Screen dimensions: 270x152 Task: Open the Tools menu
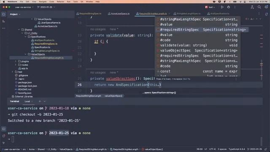coord(76,2)
